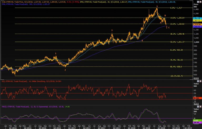Click the Q1 2017 label on time axis
The height and width of the screenshot is (129, 202).
pos(72,128)
